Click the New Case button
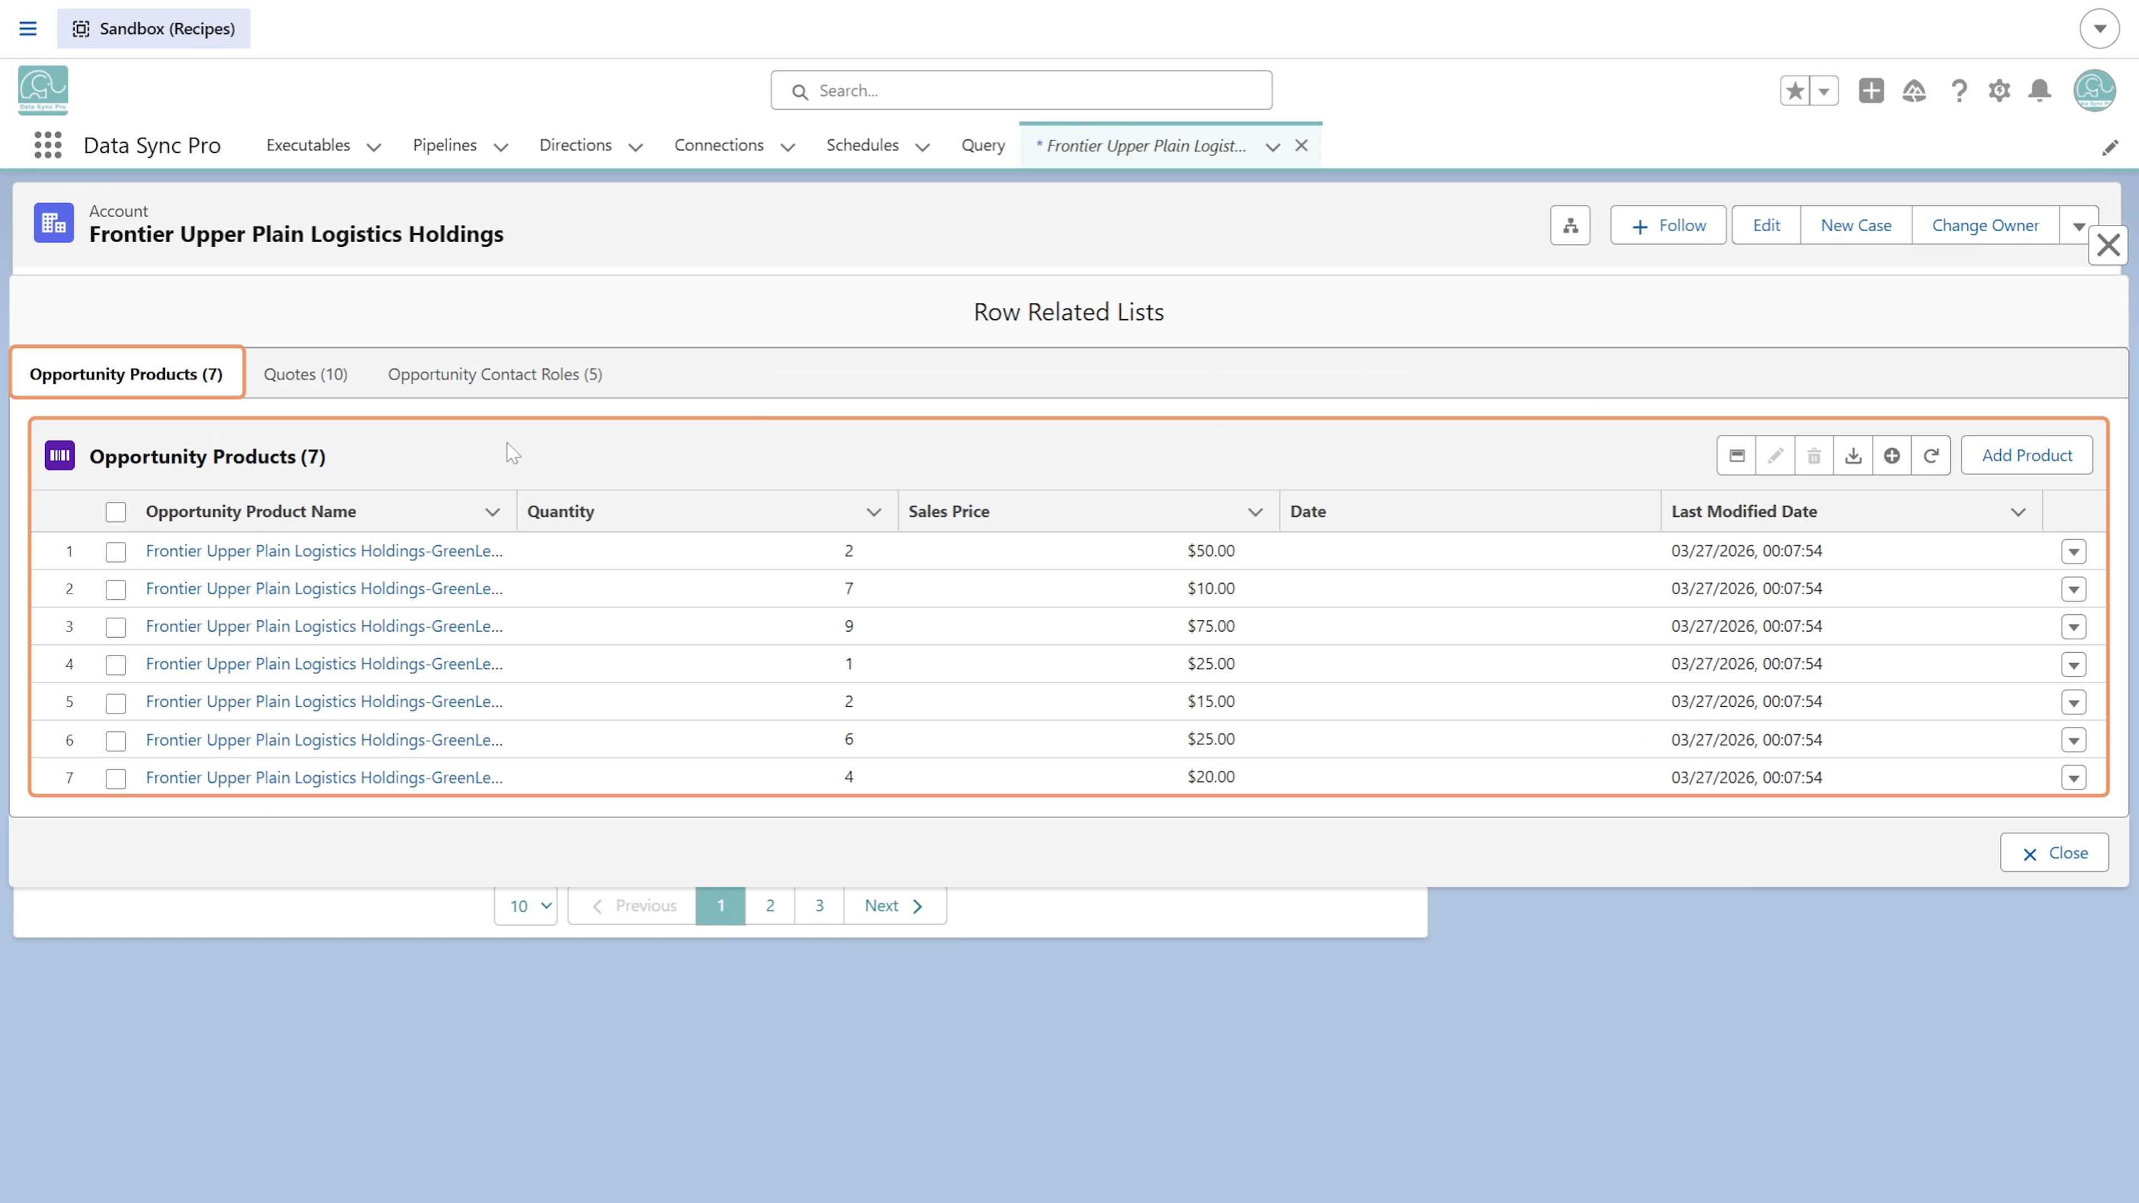This screenshot has height=1203, width=2139. [x=1856, y=226]
